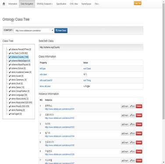Select skmo:Ranking class node
165x164 pixels.
pos(18,110)
